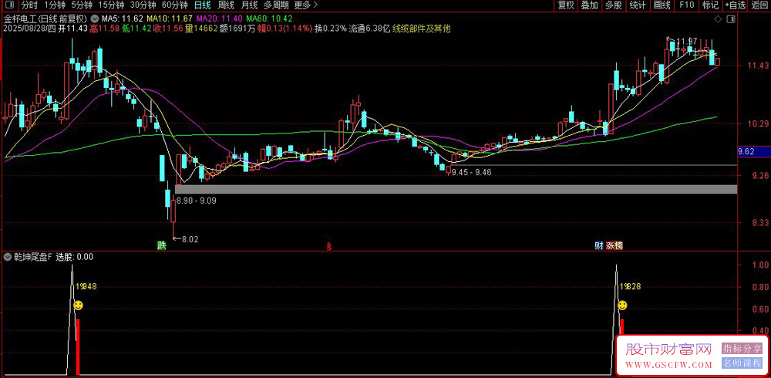This screenshot has height=378, width=771.
Task: Open the 复权 adjustment menu
Action: [x=565, y=5]
